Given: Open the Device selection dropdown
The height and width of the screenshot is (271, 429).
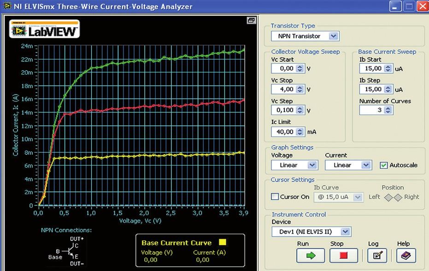Looking at the screenshot, I should tap(345, 231).
